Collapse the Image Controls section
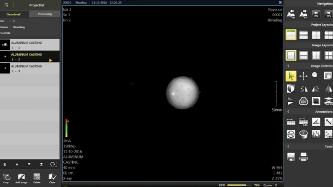Screen dimensions: 333x187 [288, 66]
